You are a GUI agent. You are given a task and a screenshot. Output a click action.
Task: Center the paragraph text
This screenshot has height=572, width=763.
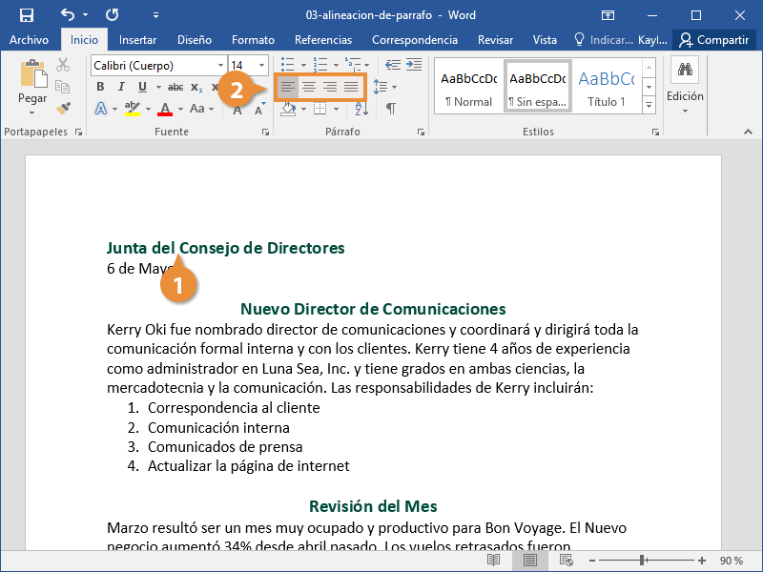coord(308,87)
